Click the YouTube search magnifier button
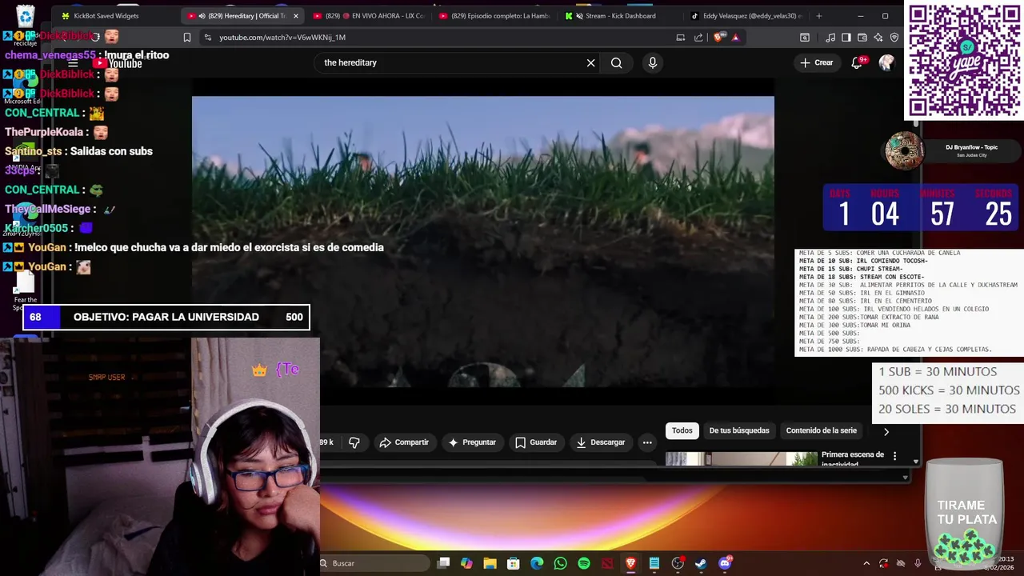Viewport: 1024px width, 576px height. (616, 62)
